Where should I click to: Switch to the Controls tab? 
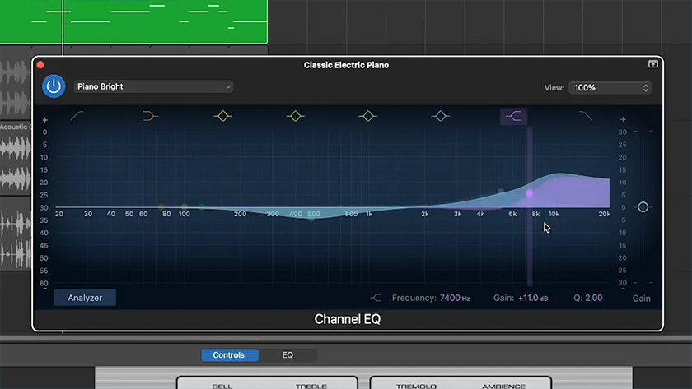point(230,355)
